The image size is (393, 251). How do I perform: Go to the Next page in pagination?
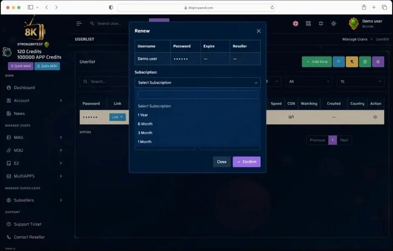344,140
